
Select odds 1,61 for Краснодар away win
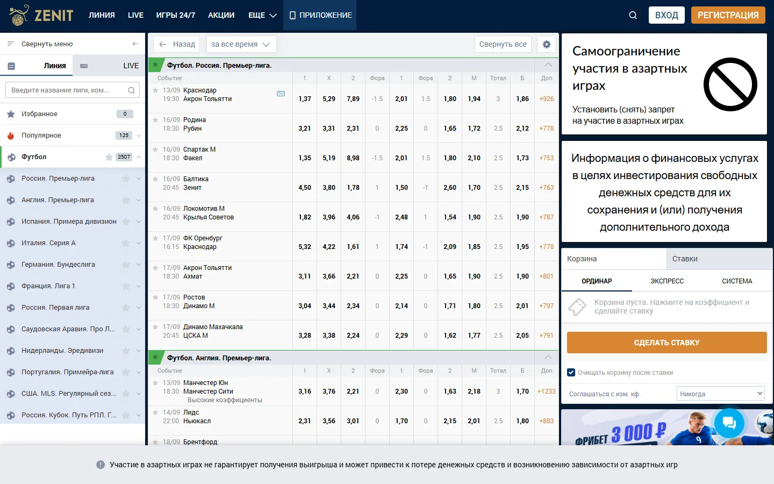coord(353,247)
